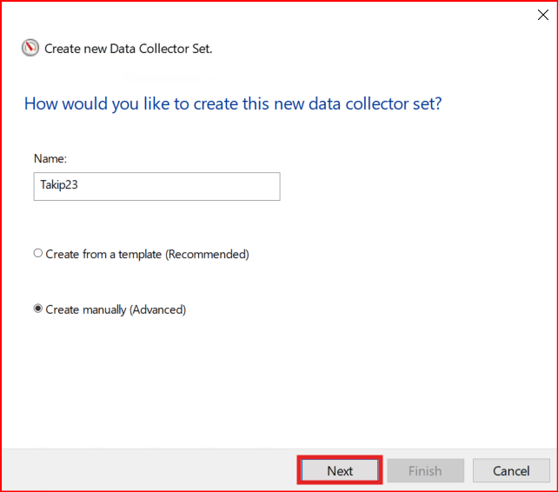Image resolution: width=558 pixels, height=492 pixels.
Task: Click the "Create from a template (Recommended)" label text
Action: pyautogui.click(x=147, y=254)
